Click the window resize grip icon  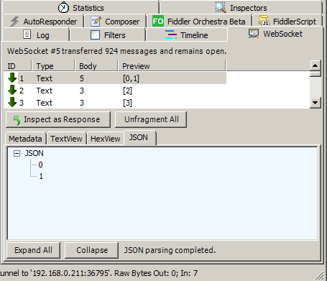(319, 275)
